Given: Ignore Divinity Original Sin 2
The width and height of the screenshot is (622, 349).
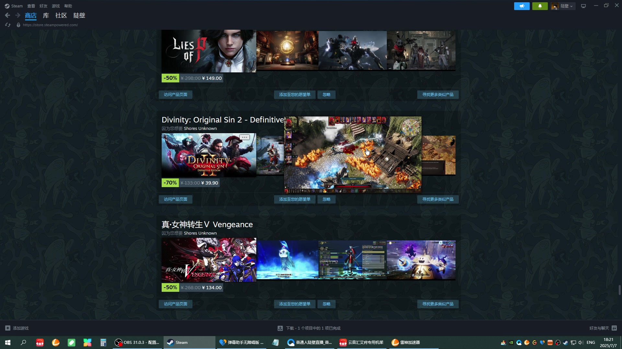Looking at the screenshot, I should 327,199.
